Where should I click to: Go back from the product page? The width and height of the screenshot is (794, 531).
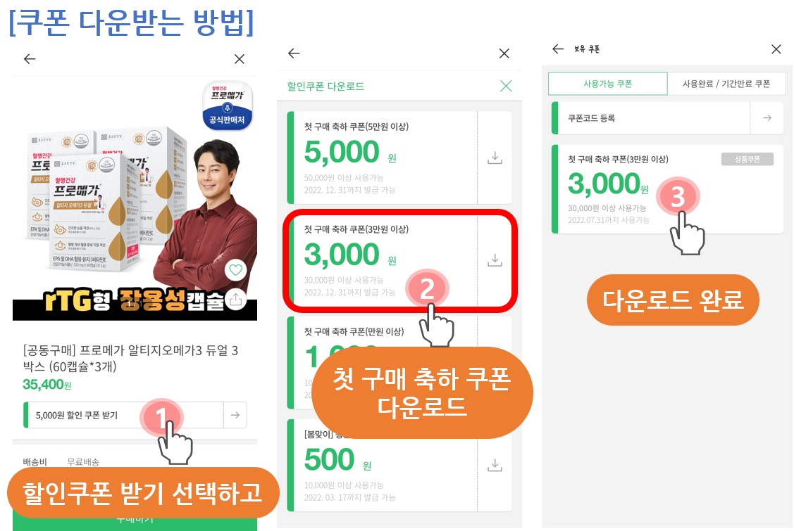click(x=30, y=59)
